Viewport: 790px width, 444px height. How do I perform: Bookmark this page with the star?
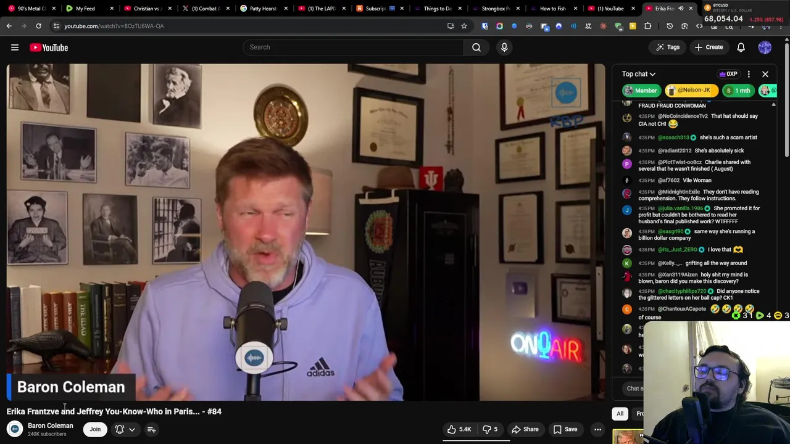pos(464,26)
